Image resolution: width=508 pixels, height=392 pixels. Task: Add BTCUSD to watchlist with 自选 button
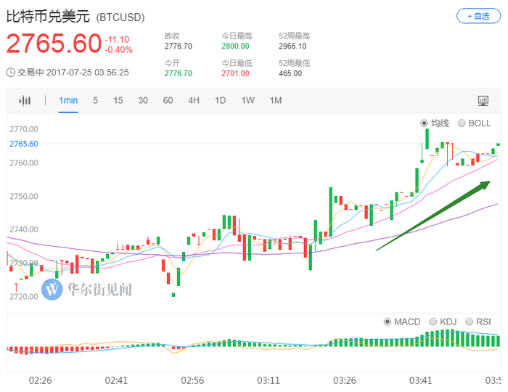pos(478,16)
